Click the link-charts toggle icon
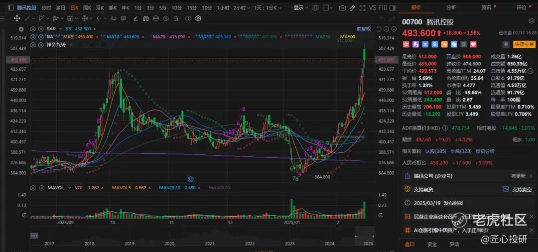This screenshot has height=252, width=538. pos(188,18)
